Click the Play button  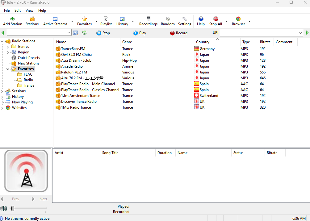140,33
